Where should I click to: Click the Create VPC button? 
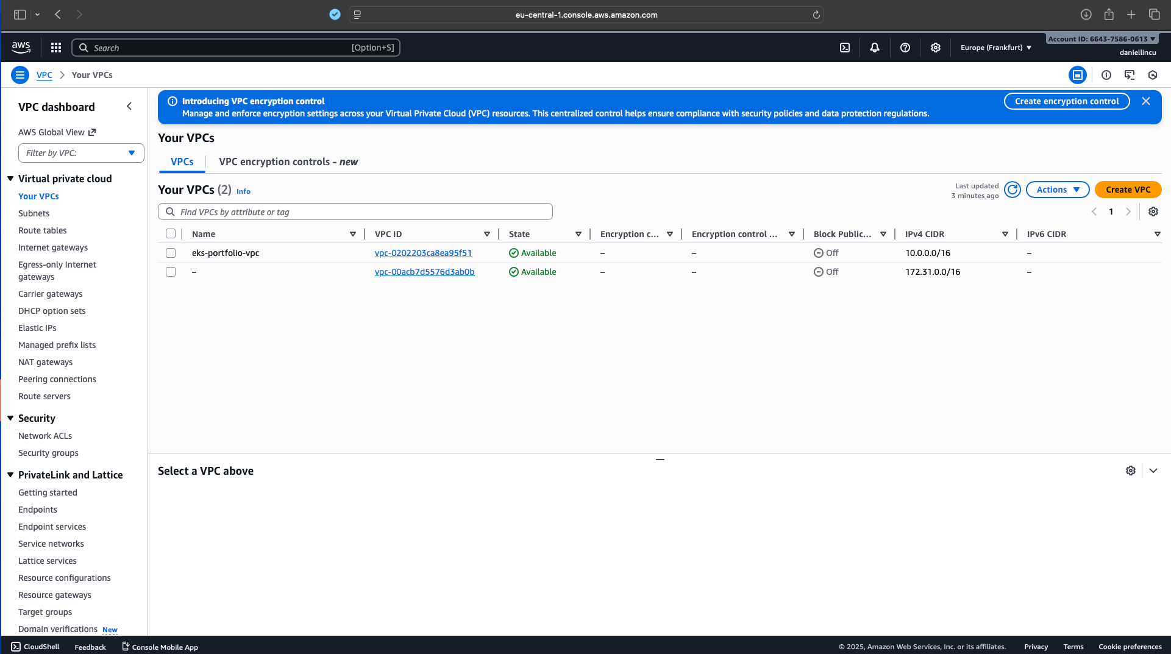pos(1128,190)
